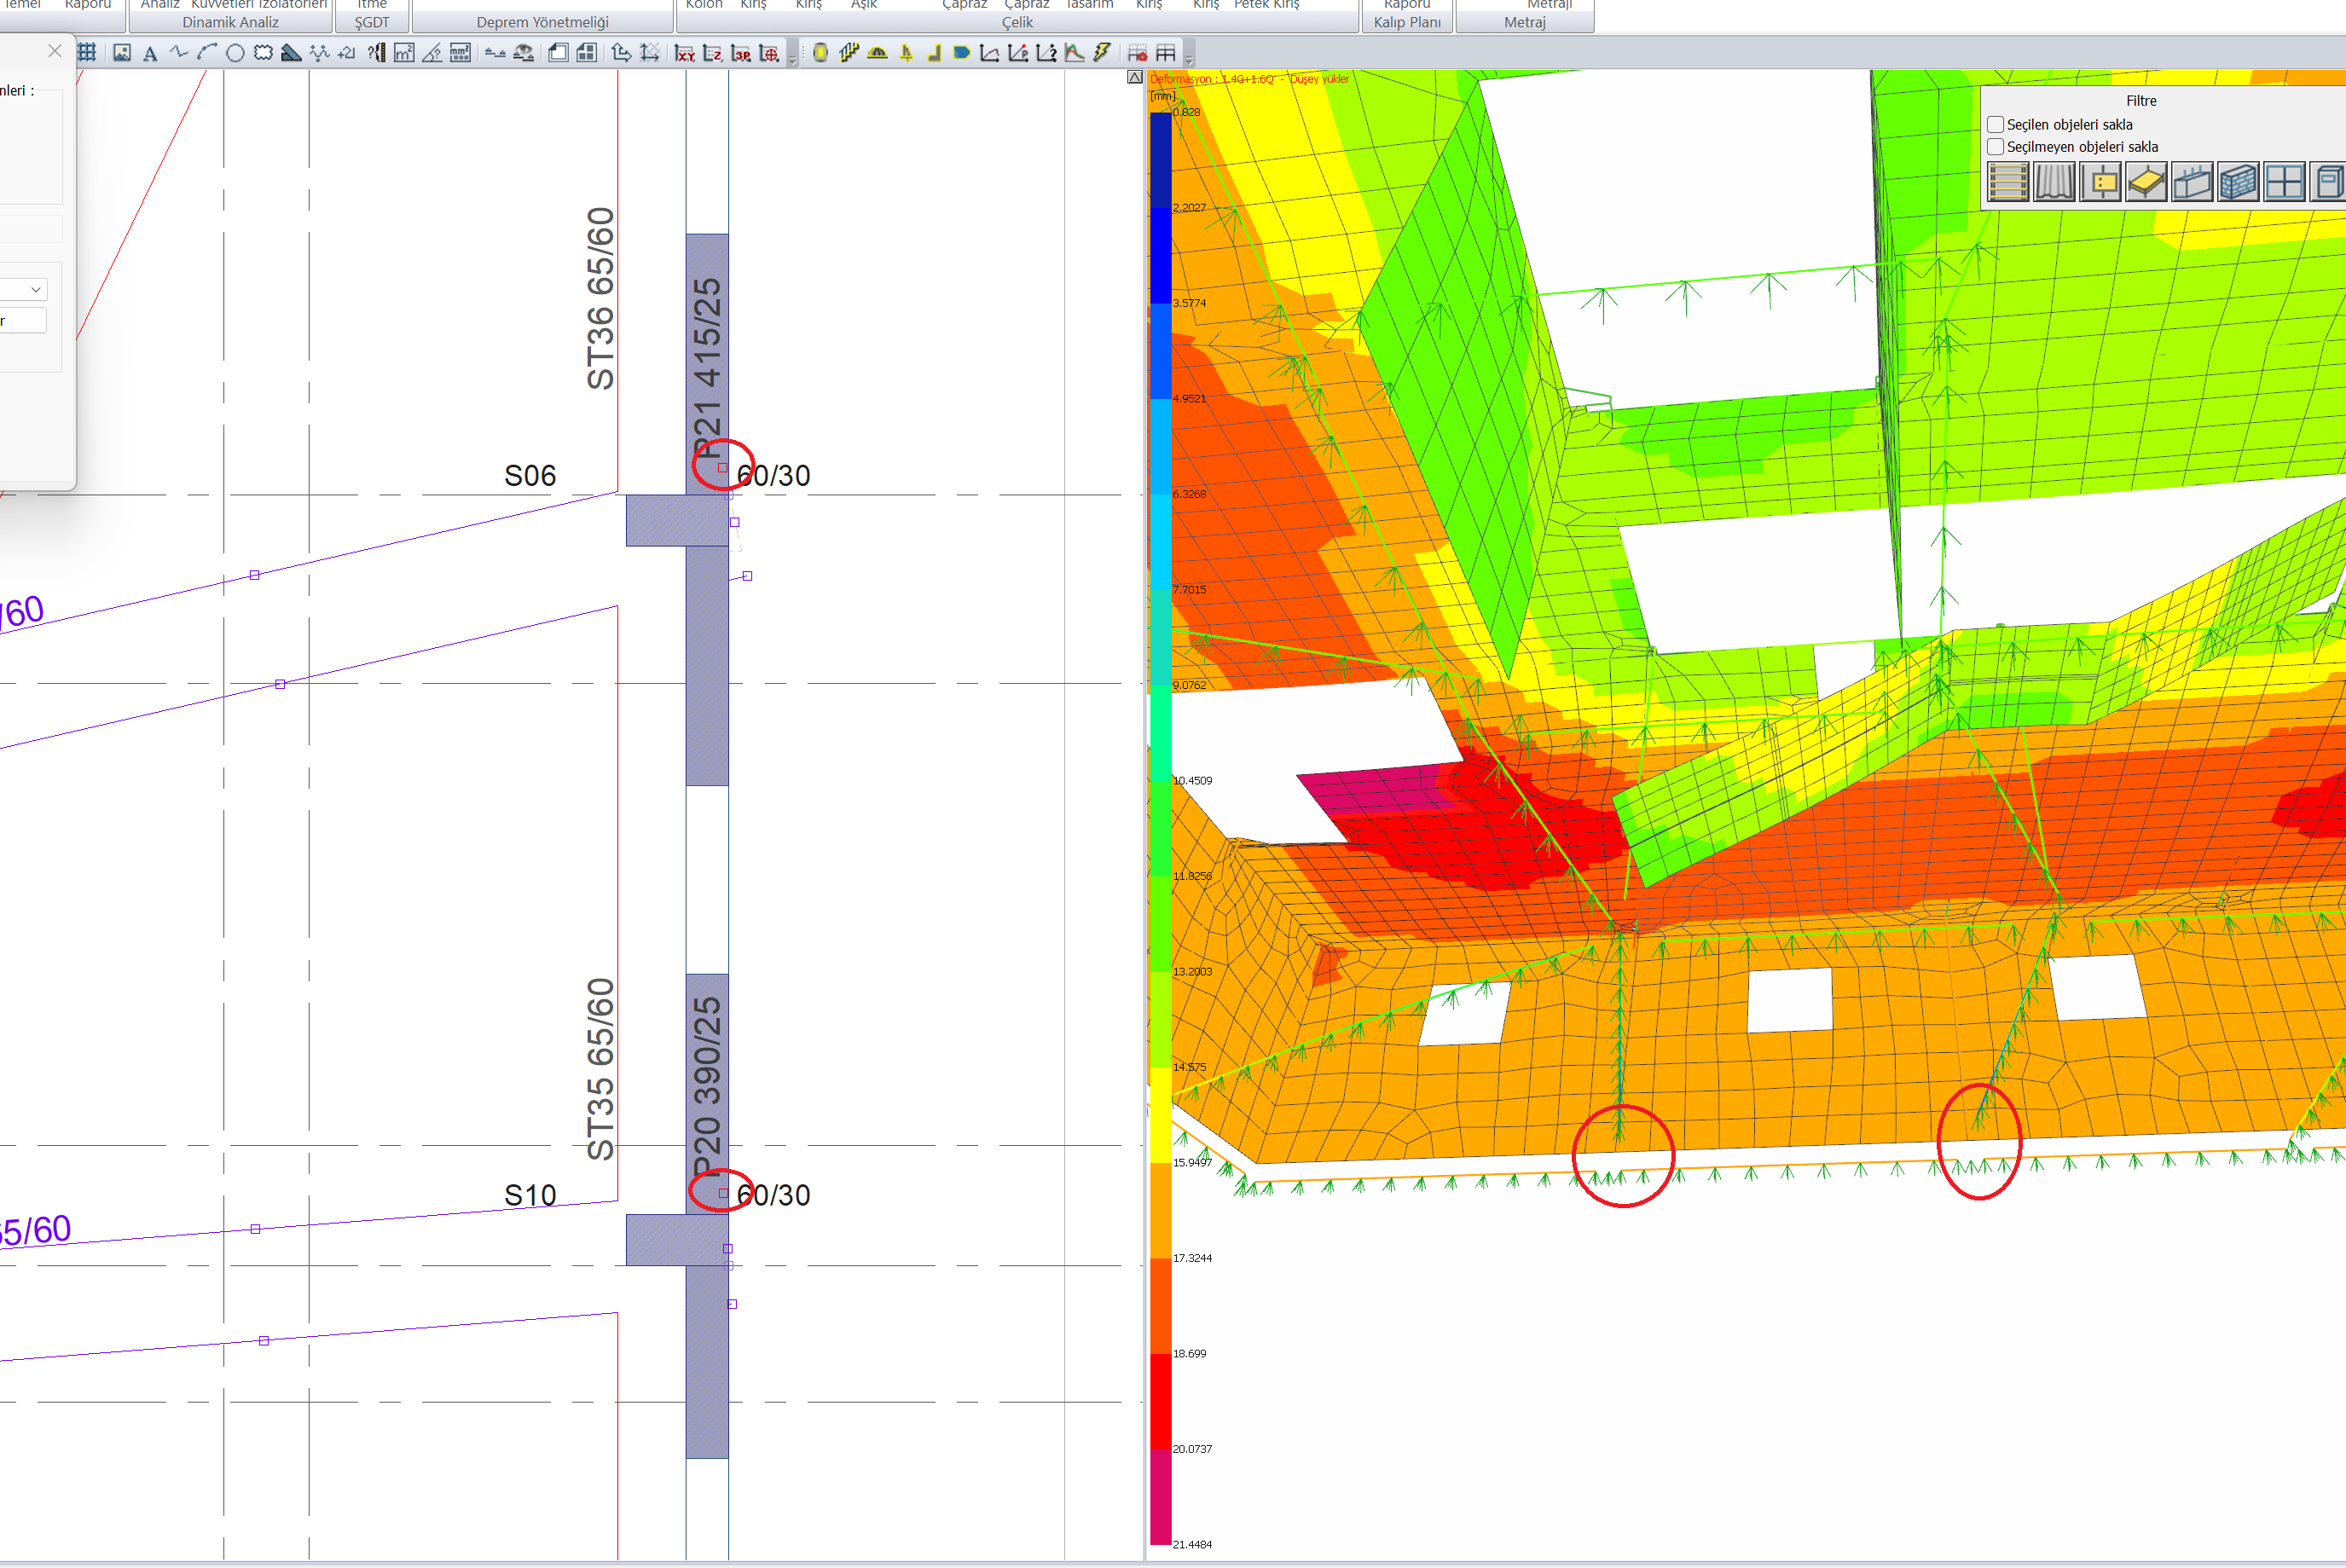Open the ŞGDT ribbon group
2346x1568 pixels.
tap(371, 22)
